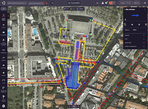
Task: Expand the sidebar with the chevron arrow
Action: [8, 16]
